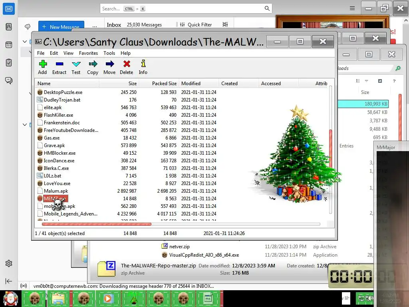The width and height of the screenshot is (409, 307).
Task: Collapse the mail sidebar with arrow icon
Action: pyautogui.click(x=9, y=281)
